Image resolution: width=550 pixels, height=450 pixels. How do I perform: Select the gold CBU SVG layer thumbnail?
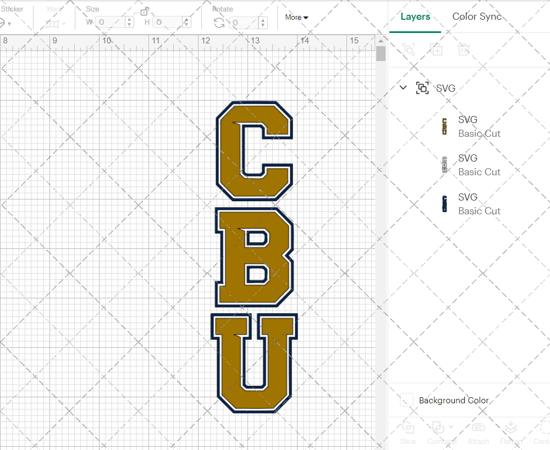pyautogui.click(x=444, y=126)
